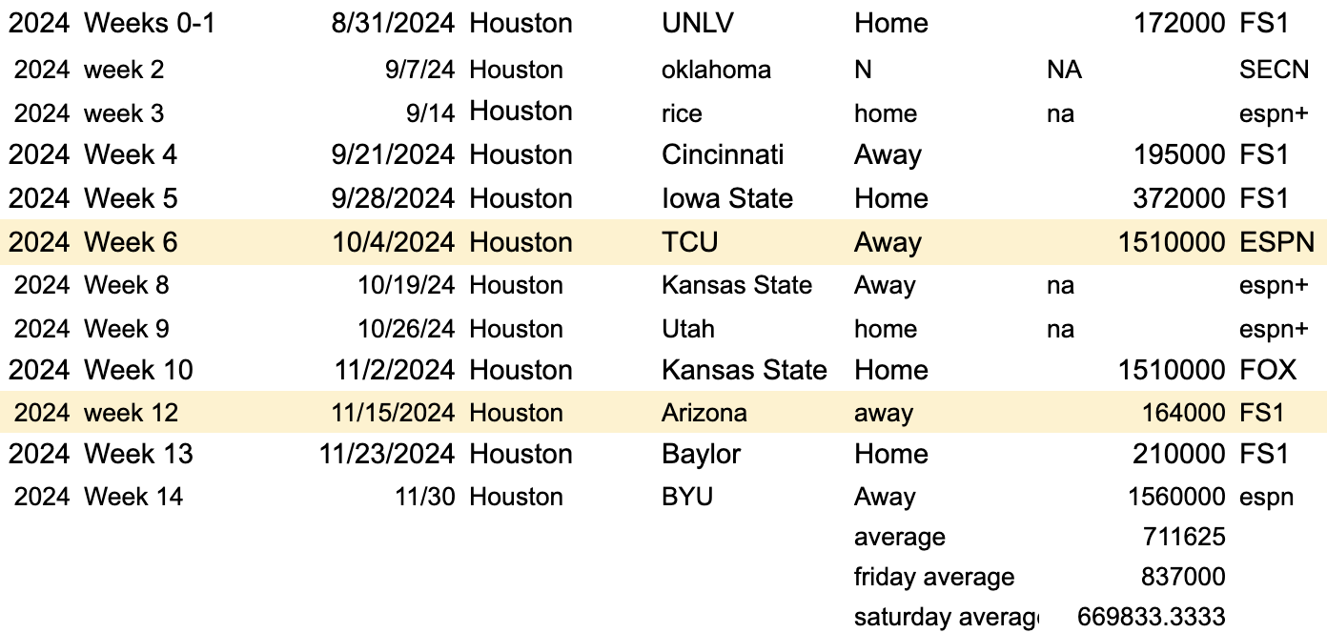Select the TCU cell in highlighted row
Screen dimensions: 1327x633
tap(689, 242)
